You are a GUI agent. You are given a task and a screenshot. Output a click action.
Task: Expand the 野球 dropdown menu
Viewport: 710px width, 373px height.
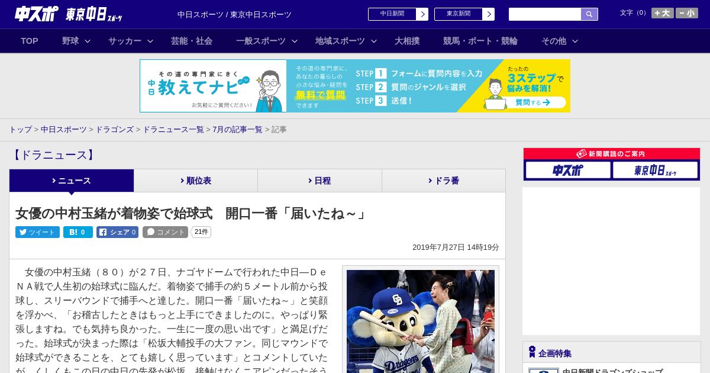click(x=76, y=41)
